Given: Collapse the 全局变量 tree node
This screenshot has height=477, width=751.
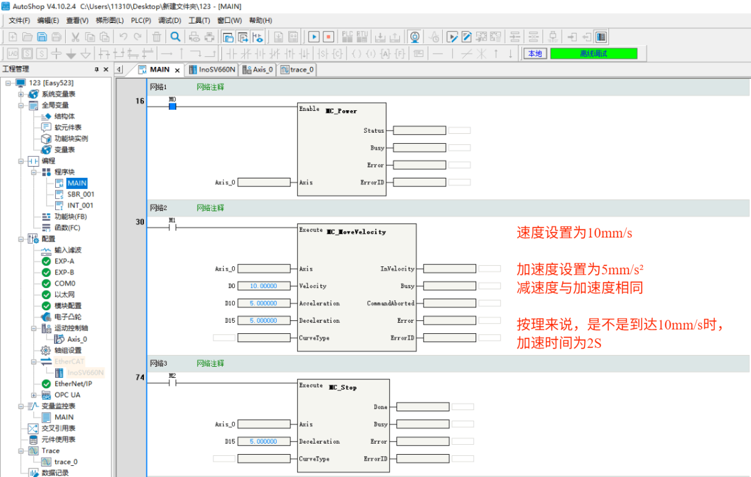Looking at the screenshot, I should (x=21, y=105).
